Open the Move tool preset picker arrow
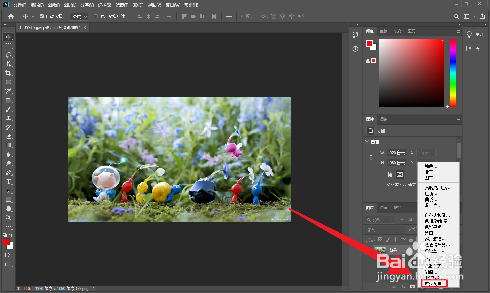 33,16
